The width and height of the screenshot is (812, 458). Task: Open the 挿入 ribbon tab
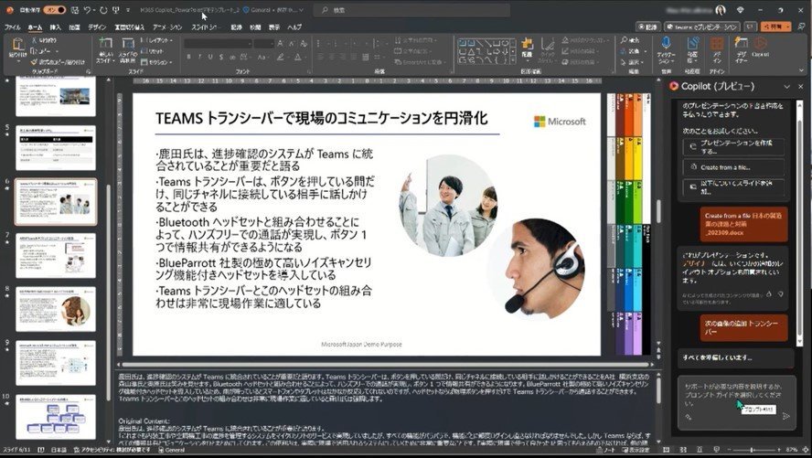click(55, 27)
